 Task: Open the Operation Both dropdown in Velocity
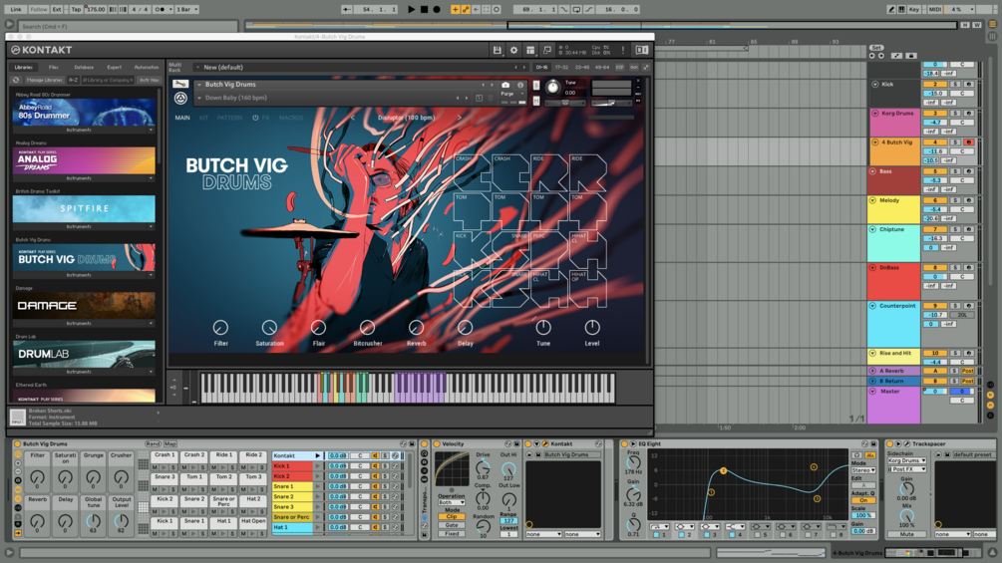point(452,502)
